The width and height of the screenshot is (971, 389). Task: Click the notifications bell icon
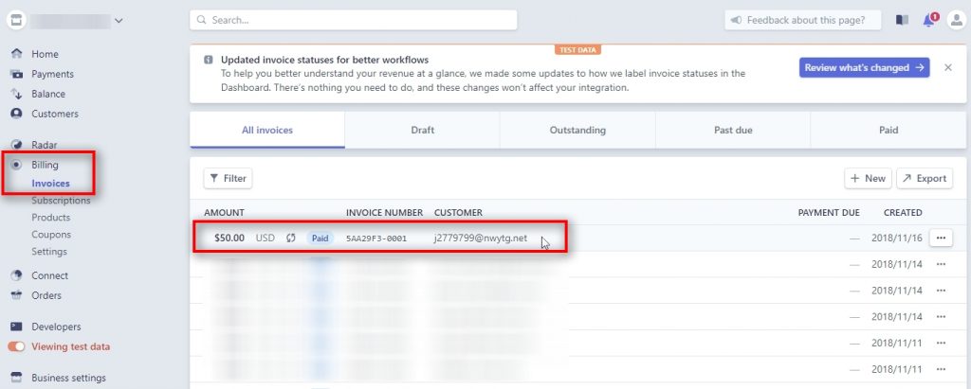coord(929,20)
